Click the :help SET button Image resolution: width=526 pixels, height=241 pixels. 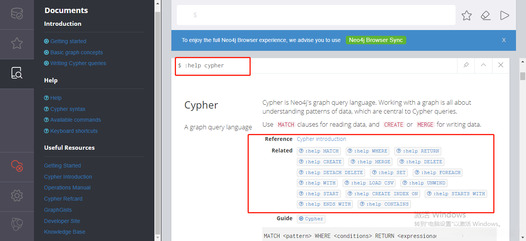(x=389, y=172)
